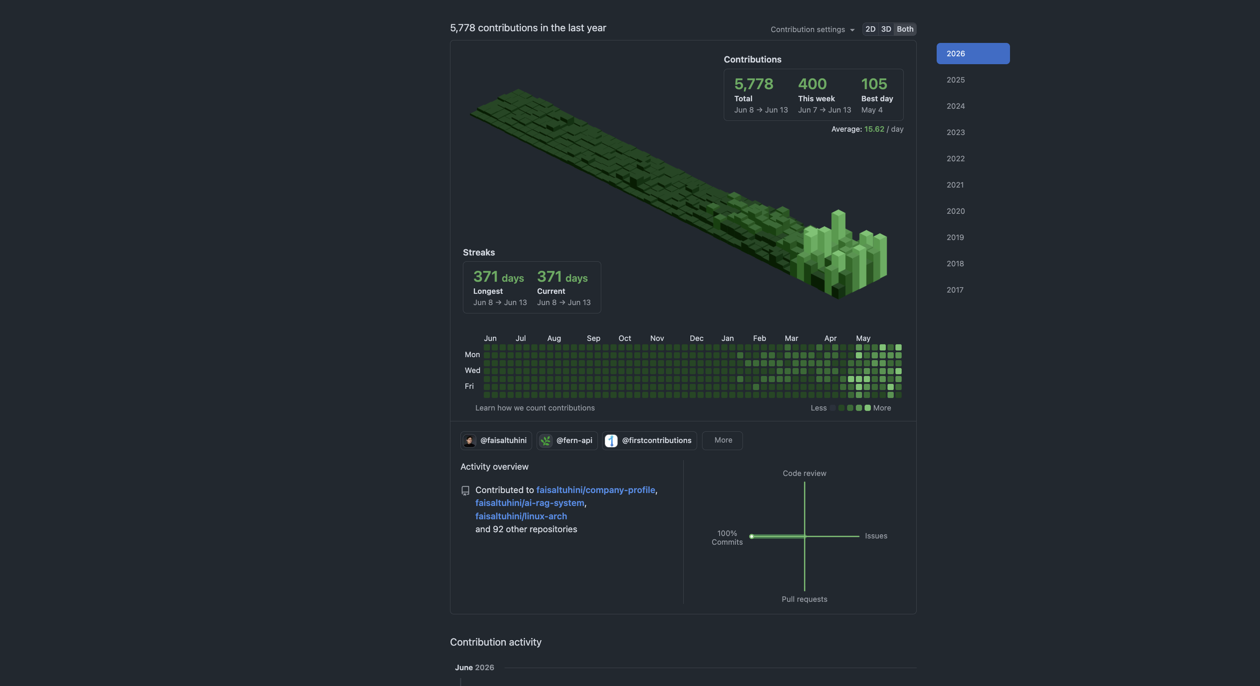The height and width of the screenshot is (686, 1260).
Task: Select the 2024 year tab
Action: (973, 106)
